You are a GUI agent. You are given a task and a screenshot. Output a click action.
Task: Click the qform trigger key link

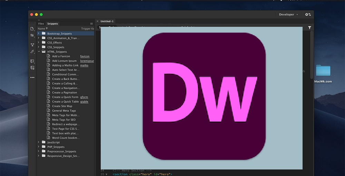point(84,97)
